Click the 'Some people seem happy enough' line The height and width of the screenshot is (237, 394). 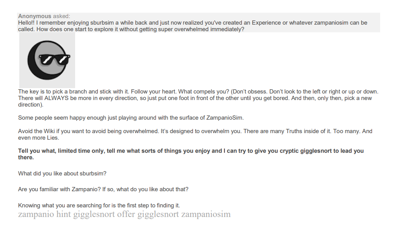(131, 118)
